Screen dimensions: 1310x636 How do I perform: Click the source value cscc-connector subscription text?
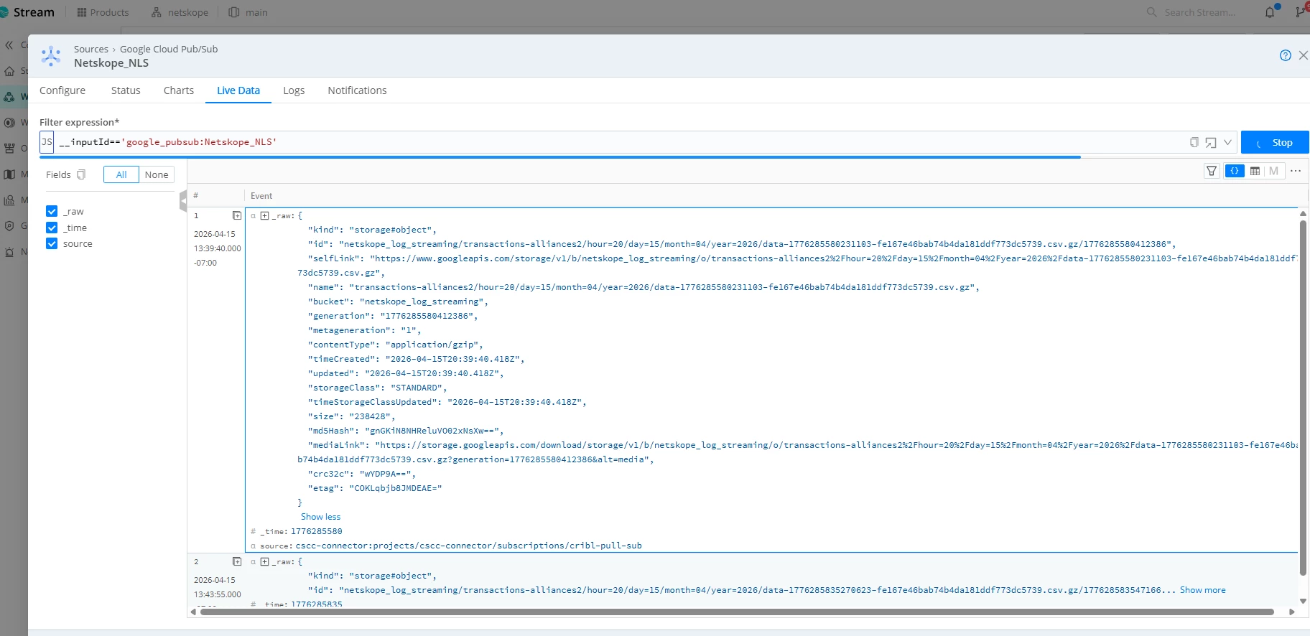(x=468, y=546)
